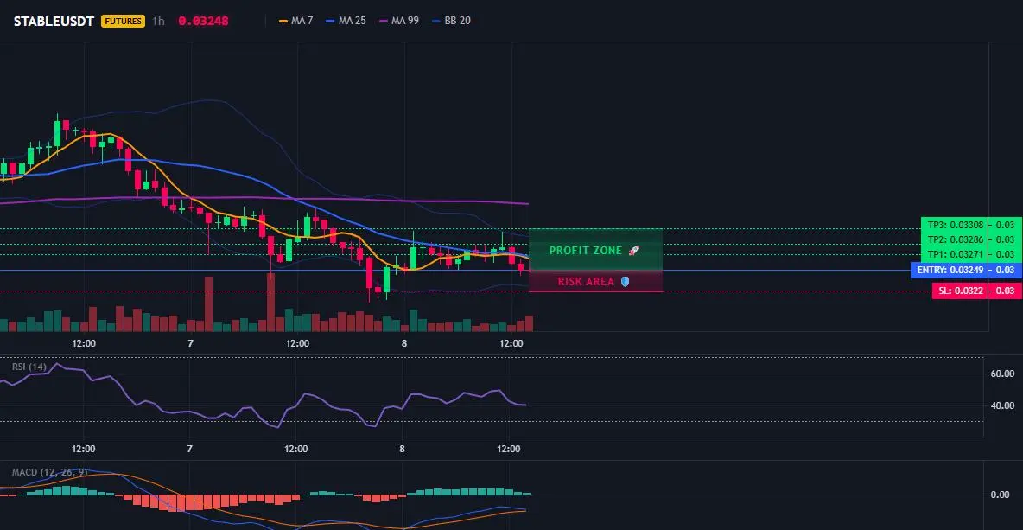
Task: Click the main chart date label 8
Action: pyautogui.click(x=403, y=343)
